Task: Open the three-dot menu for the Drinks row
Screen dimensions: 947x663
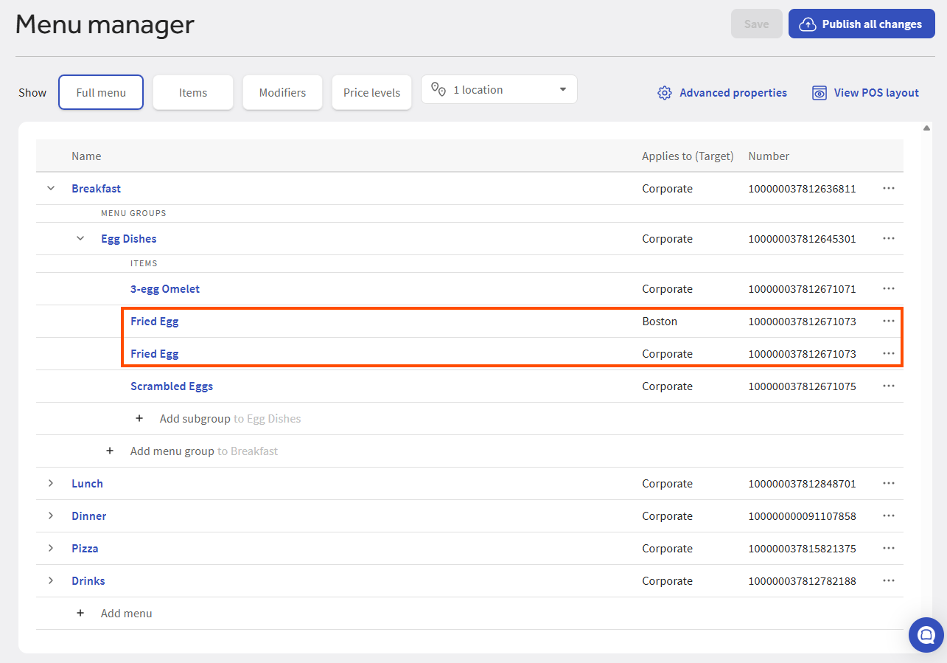Action: click(x=888, y=581)
